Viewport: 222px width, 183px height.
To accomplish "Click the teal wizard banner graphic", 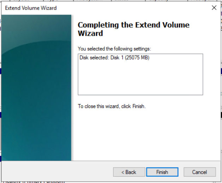I will (36, 87).
